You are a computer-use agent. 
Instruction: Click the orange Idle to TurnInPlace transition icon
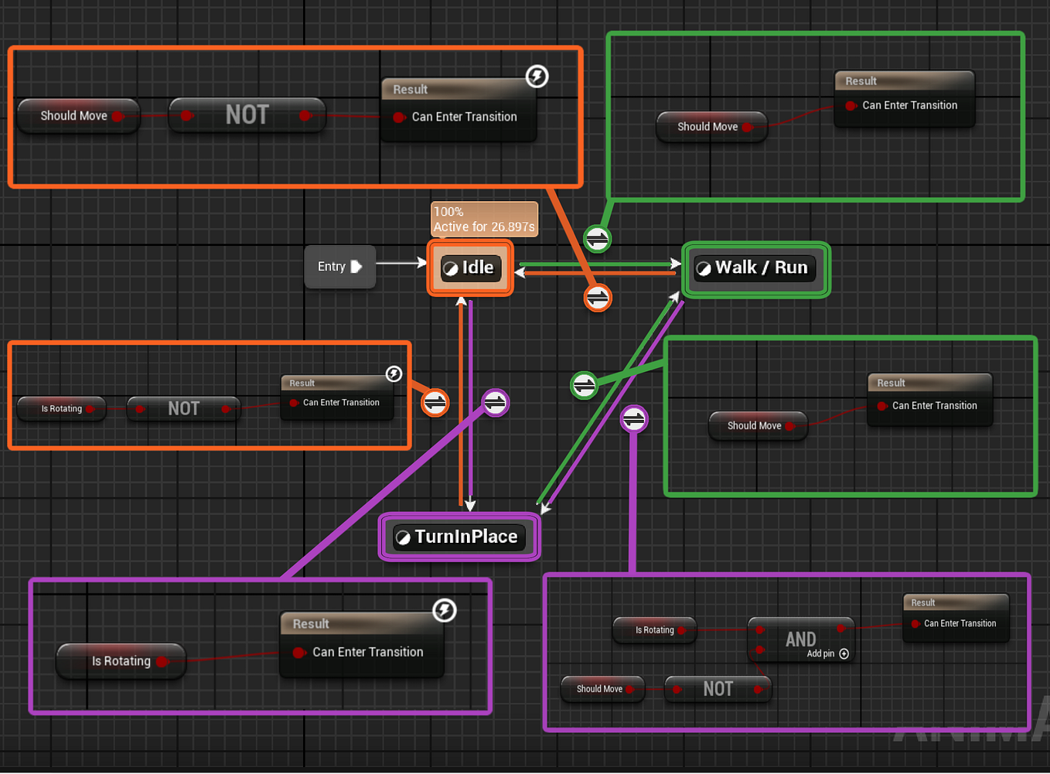point(435,402)
